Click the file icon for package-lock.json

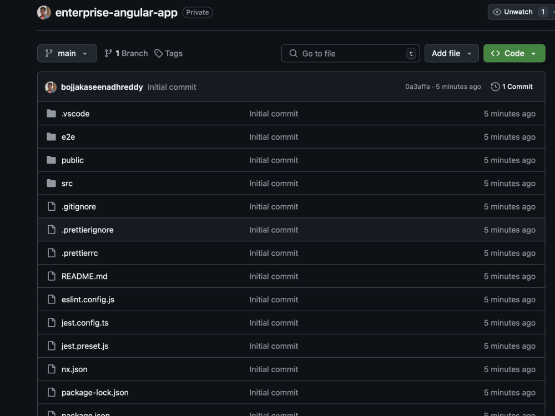(x=52, y=393)
